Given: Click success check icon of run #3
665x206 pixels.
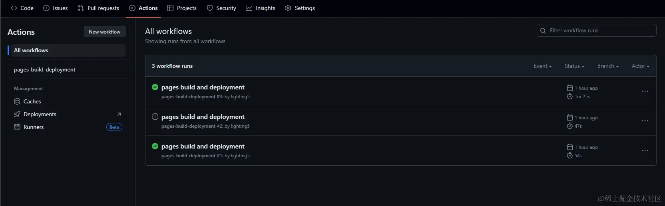Looking at the screenshot, I should [155, 87].
